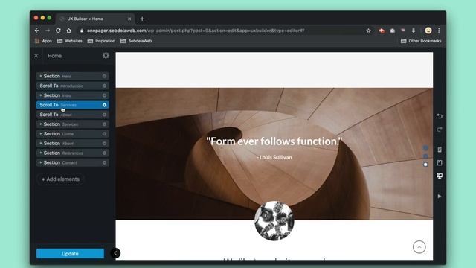Click the Update button

(x=70, y=253)
